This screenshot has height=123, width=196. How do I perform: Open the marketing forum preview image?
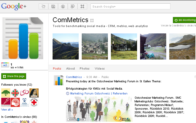99,109
